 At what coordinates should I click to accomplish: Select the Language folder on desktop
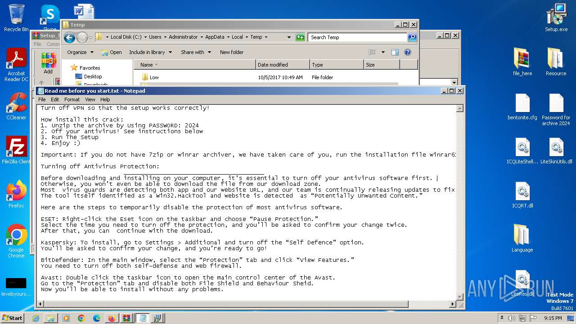click(522, 238)
